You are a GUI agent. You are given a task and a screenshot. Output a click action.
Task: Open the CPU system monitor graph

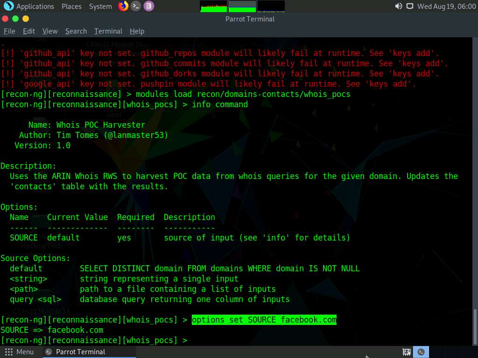click(x=213, y=6)
